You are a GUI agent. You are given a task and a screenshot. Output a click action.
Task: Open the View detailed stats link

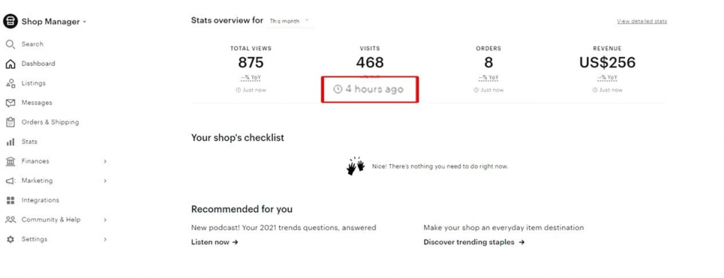[x=642, y=21]
